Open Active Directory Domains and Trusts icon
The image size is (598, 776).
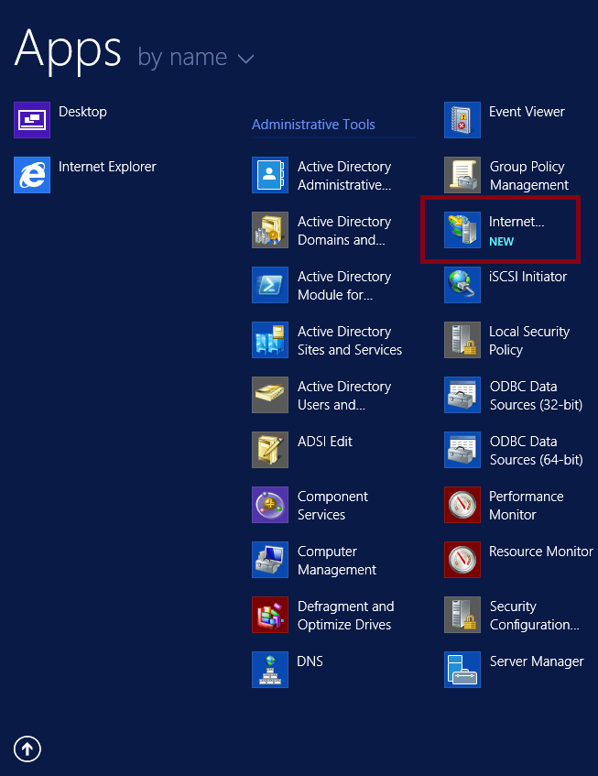tap(270, 230)
